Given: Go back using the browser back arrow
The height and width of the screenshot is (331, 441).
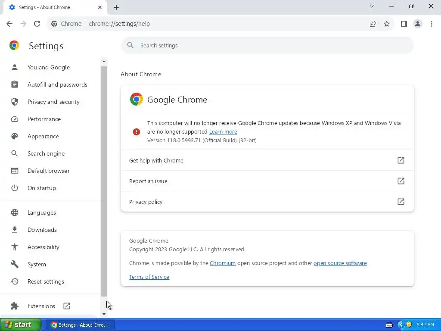Looking at the screenshot, I should click(x=9, y=24).
